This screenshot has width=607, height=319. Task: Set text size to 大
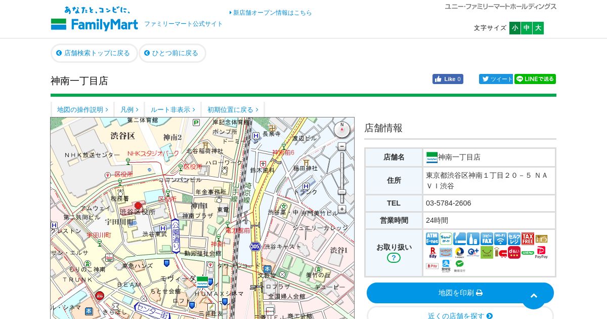[538, 28]
